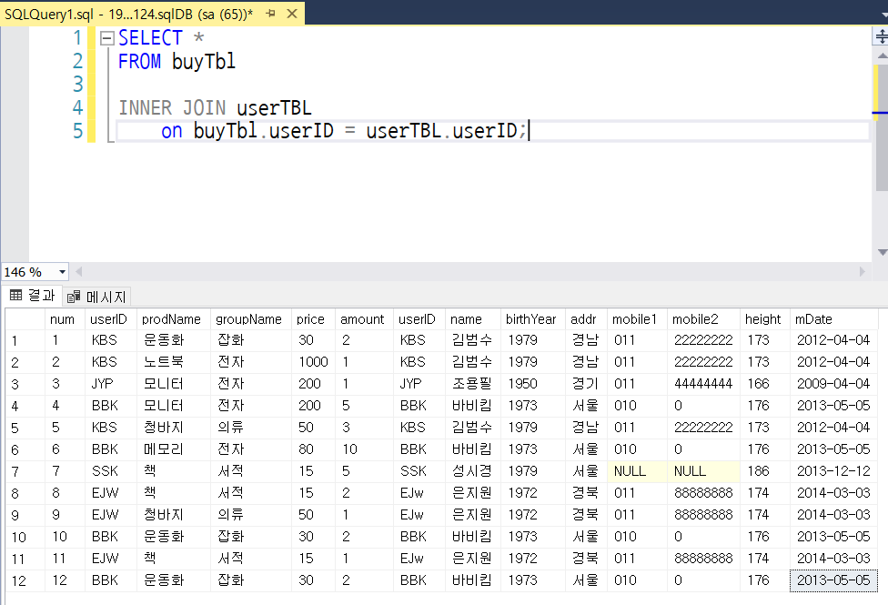Viewport: 888px width, 605px height.
Task: Click INNER JOIN keyword on line 4
Action: click(172, 107)
